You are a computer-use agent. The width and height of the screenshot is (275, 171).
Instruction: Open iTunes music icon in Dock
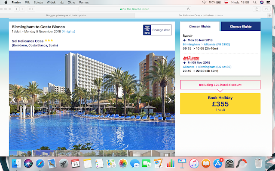coord(194,163)
